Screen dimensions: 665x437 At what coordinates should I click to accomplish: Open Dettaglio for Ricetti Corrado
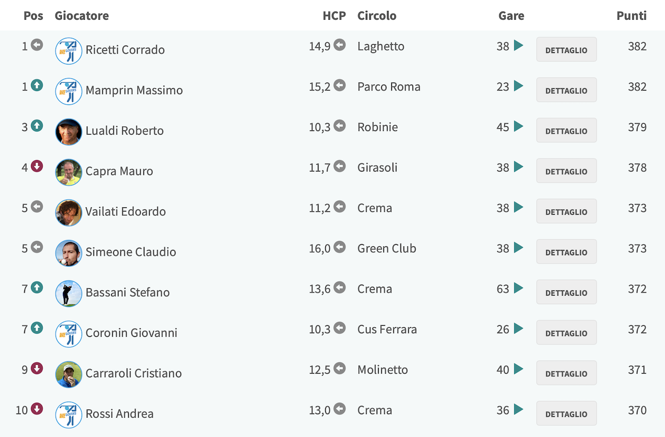566,49
